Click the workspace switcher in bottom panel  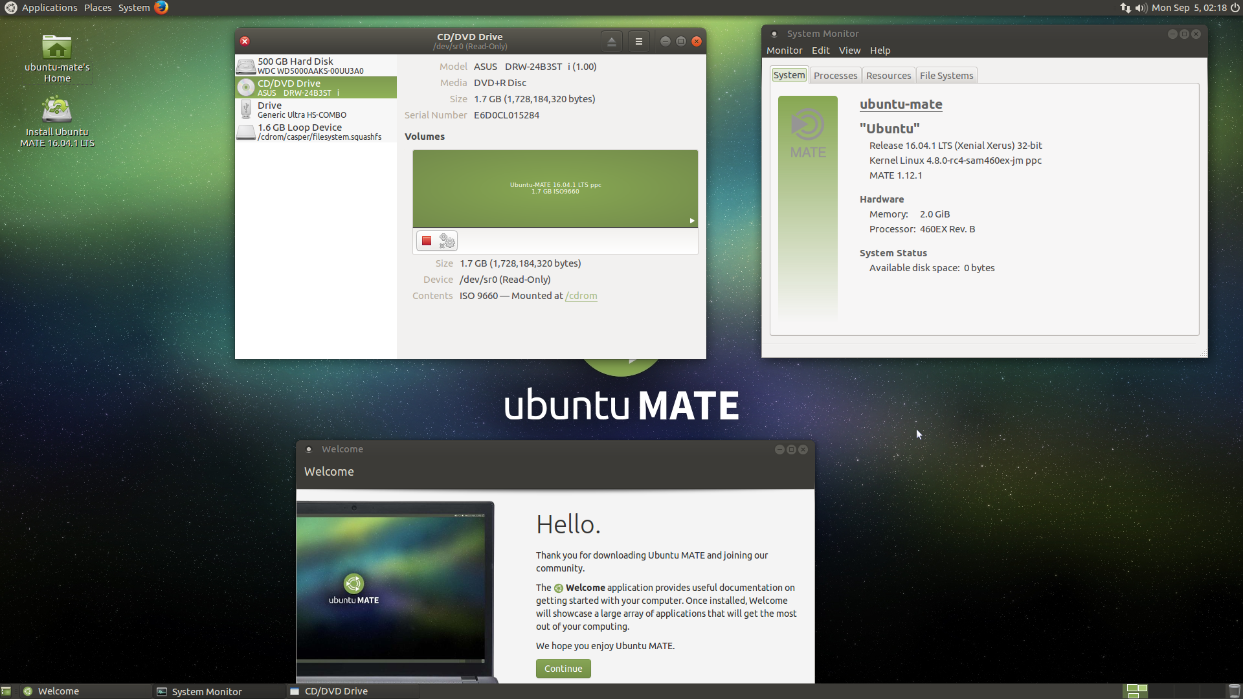pyautogui.click(x=1137, y=691)
